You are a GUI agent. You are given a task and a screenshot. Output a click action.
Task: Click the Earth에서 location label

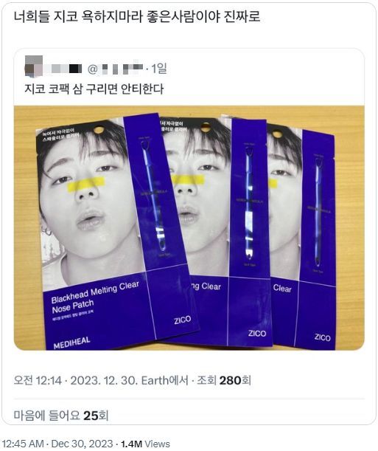pyautogui.click(x=164, y=381)
